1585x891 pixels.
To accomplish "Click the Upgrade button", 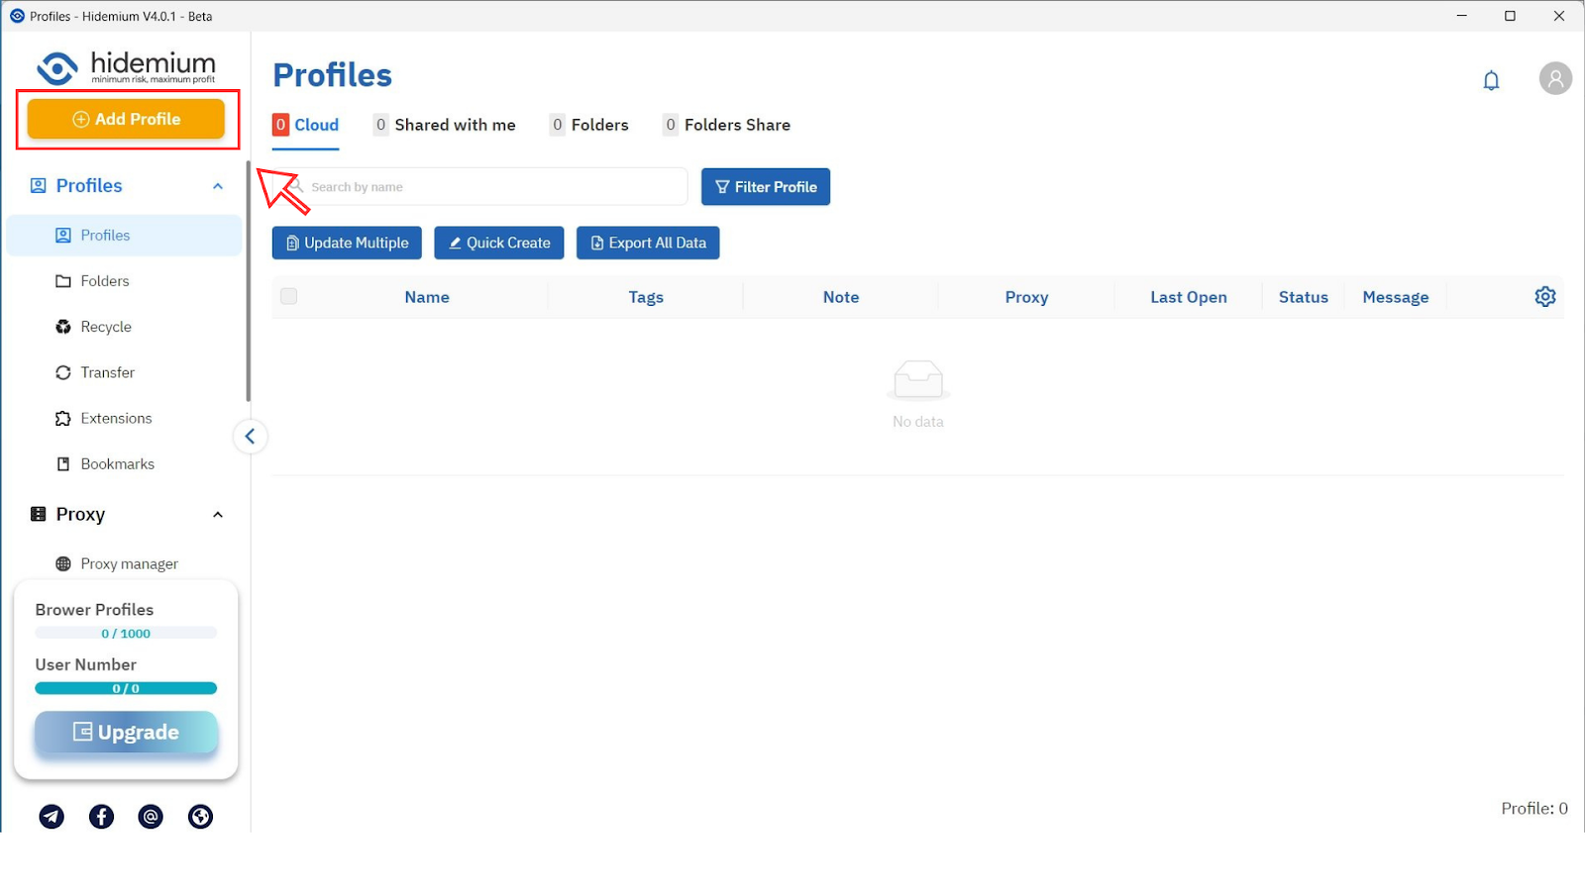I will pos(126,733).
